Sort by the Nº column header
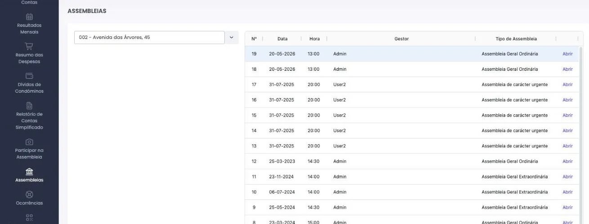The width and height of the screenshot is (589, 224). pos(254,39)
